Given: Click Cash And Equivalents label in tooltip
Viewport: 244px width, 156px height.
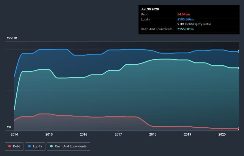Looking at the screenshot, I should pos(157,29).
